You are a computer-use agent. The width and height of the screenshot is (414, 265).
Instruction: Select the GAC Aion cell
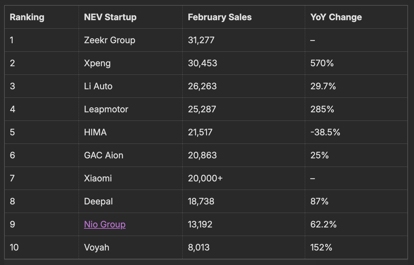pos(103,155)
